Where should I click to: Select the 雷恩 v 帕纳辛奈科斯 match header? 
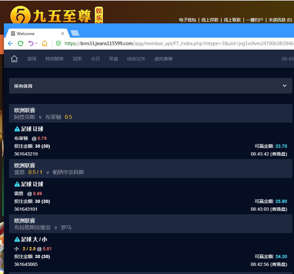(151, 168)
